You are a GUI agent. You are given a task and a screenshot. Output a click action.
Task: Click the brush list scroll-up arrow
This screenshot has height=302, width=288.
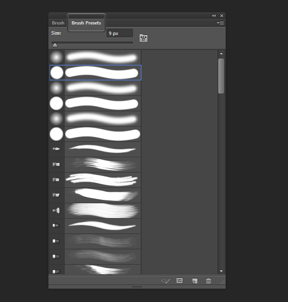(x=221, y=54)
